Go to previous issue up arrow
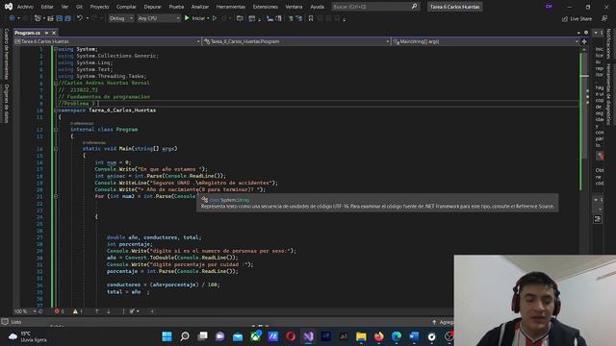The image size is (616, 346). [97, 311]
